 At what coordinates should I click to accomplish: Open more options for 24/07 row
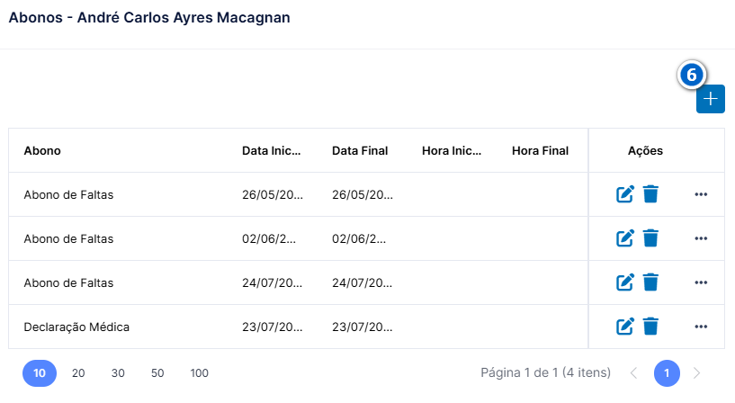pyautogui.click(x=701, y=282)
